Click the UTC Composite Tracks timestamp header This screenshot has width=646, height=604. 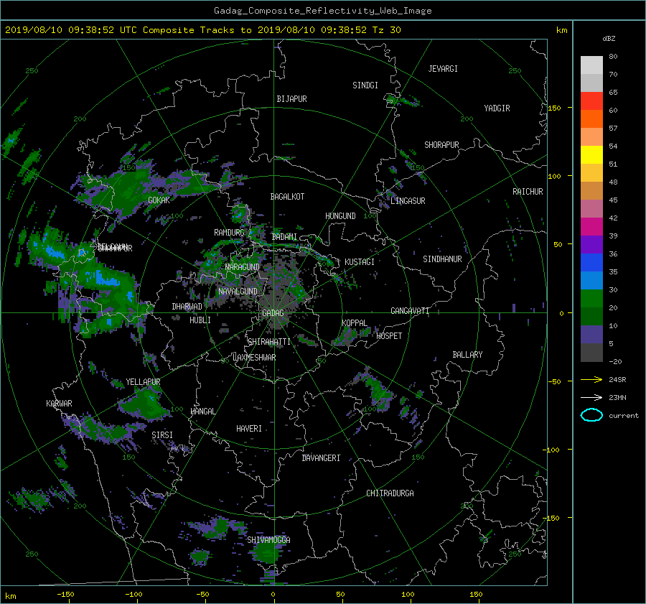[x=202, y=30]
